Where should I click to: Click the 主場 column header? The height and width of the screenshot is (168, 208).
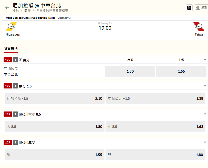tap(181, 60)
